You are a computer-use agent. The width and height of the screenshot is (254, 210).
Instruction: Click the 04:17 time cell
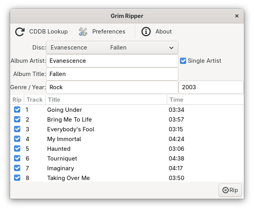point(176,168)
